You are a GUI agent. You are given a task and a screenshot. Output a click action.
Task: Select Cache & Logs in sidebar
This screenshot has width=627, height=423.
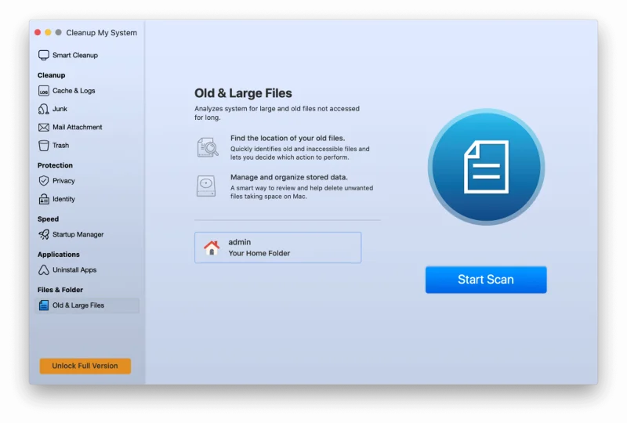[74, 91]
